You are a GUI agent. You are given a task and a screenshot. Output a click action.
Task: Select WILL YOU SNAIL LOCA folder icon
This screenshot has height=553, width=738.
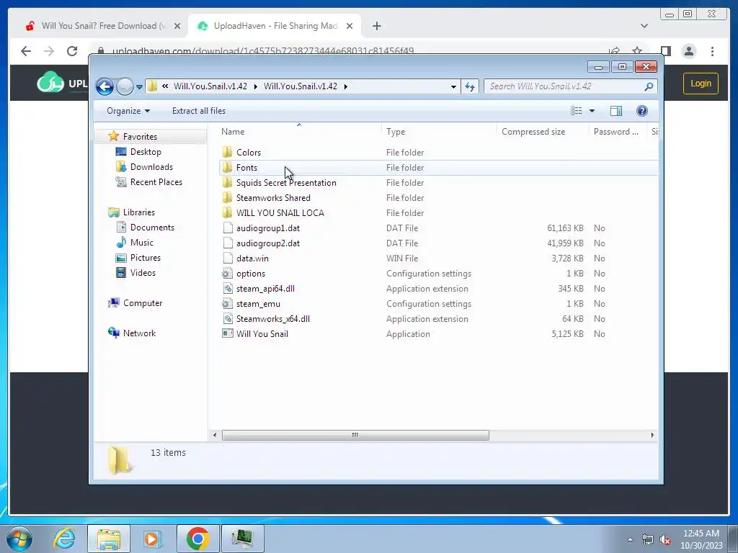coord(227,212)
